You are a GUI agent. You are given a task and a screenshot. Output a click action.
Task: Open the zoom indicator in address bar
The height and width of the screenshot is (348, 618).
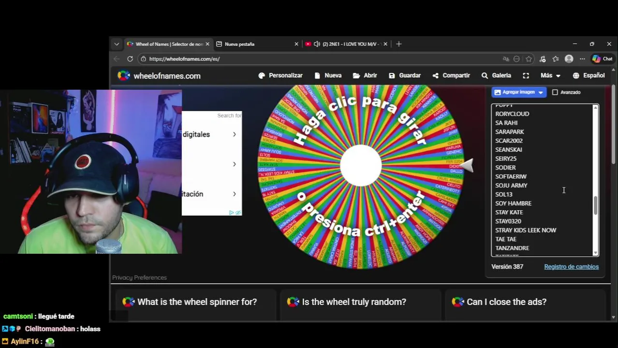tap(516, 59)
